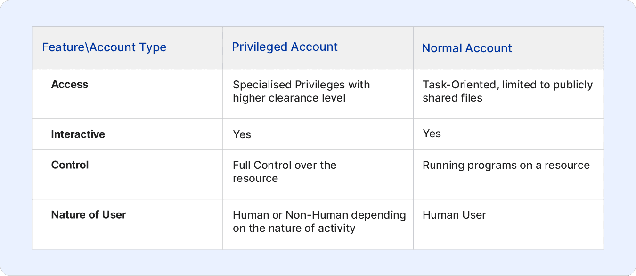This screenshot has height=276, width=636.
Task: Select 'Full Control over the resource' cell
Action: click(x=318, y=174)
